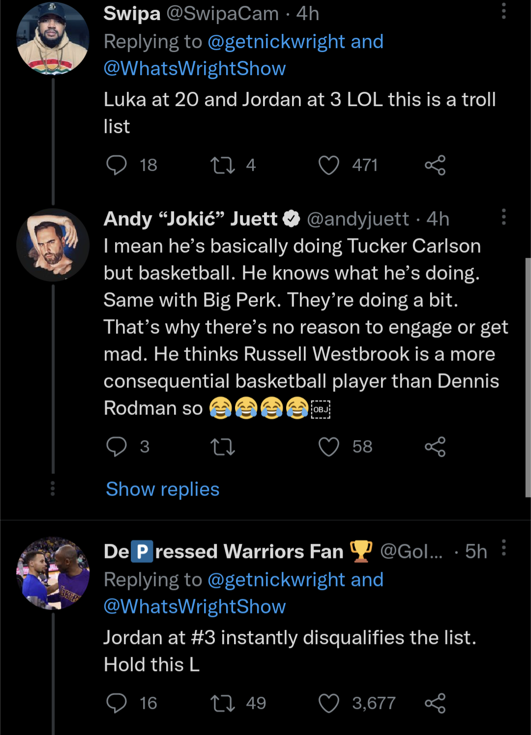Share DePressed Warriors Fan's tweet
Image resolution: width=531 pixels, height=735 pixels.
[435, 704]
